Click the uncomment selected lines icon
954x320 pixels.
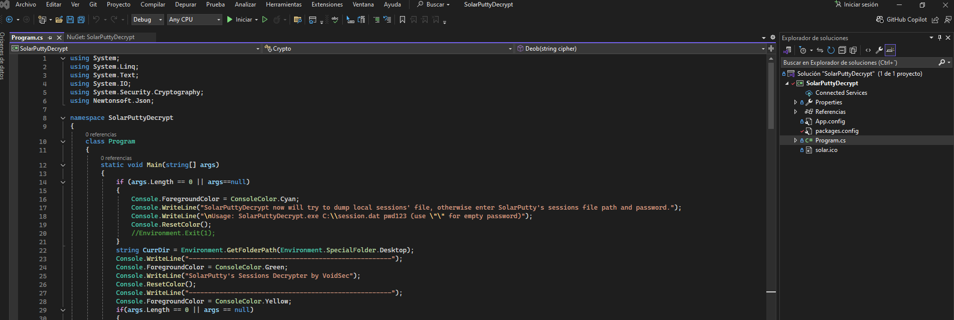[x=387, y=20]
